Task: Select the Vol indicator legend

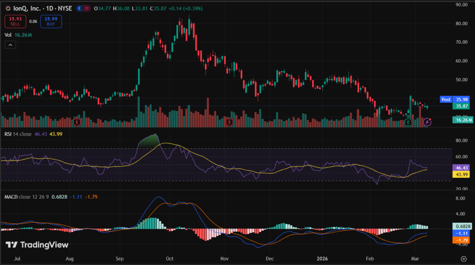Action: click(8, 34)
